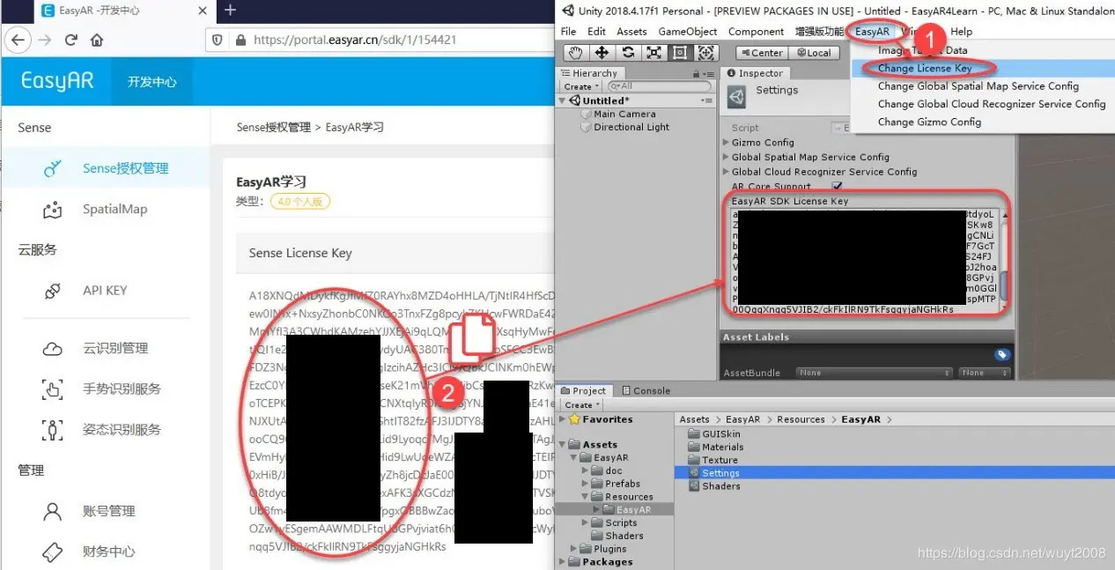The image size is (1115, 570).
Task: Open the AssetBundle variant dropdown
Action: [x=985, y=374]
